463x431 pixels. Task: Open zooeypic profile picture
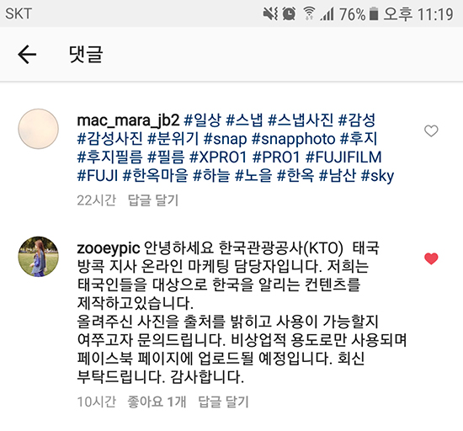(39, 257)
